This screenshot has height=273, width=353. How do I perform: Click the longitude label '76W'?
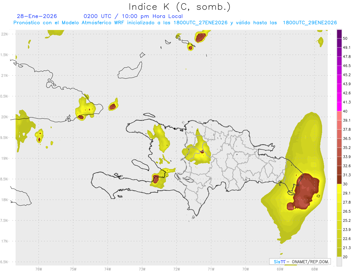[39, 269]
